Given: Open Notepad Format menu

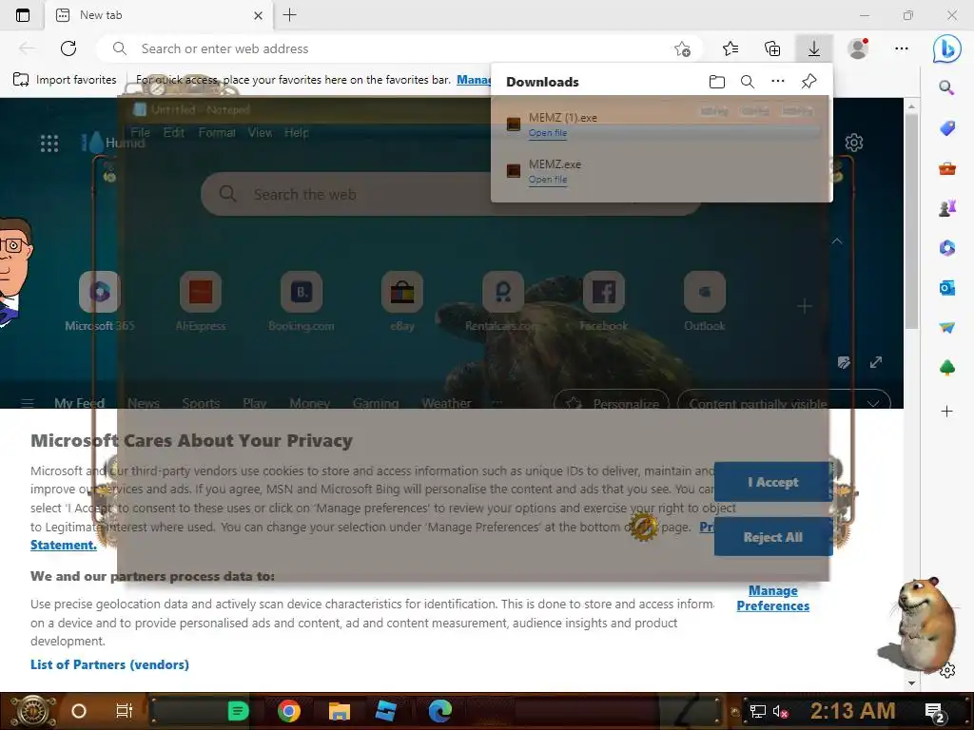Looking at the screenshot, I should pyautogui.click(x=217, y=132).
